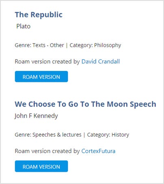Click 'Roam version created by' text before CortexFutura

47,151
